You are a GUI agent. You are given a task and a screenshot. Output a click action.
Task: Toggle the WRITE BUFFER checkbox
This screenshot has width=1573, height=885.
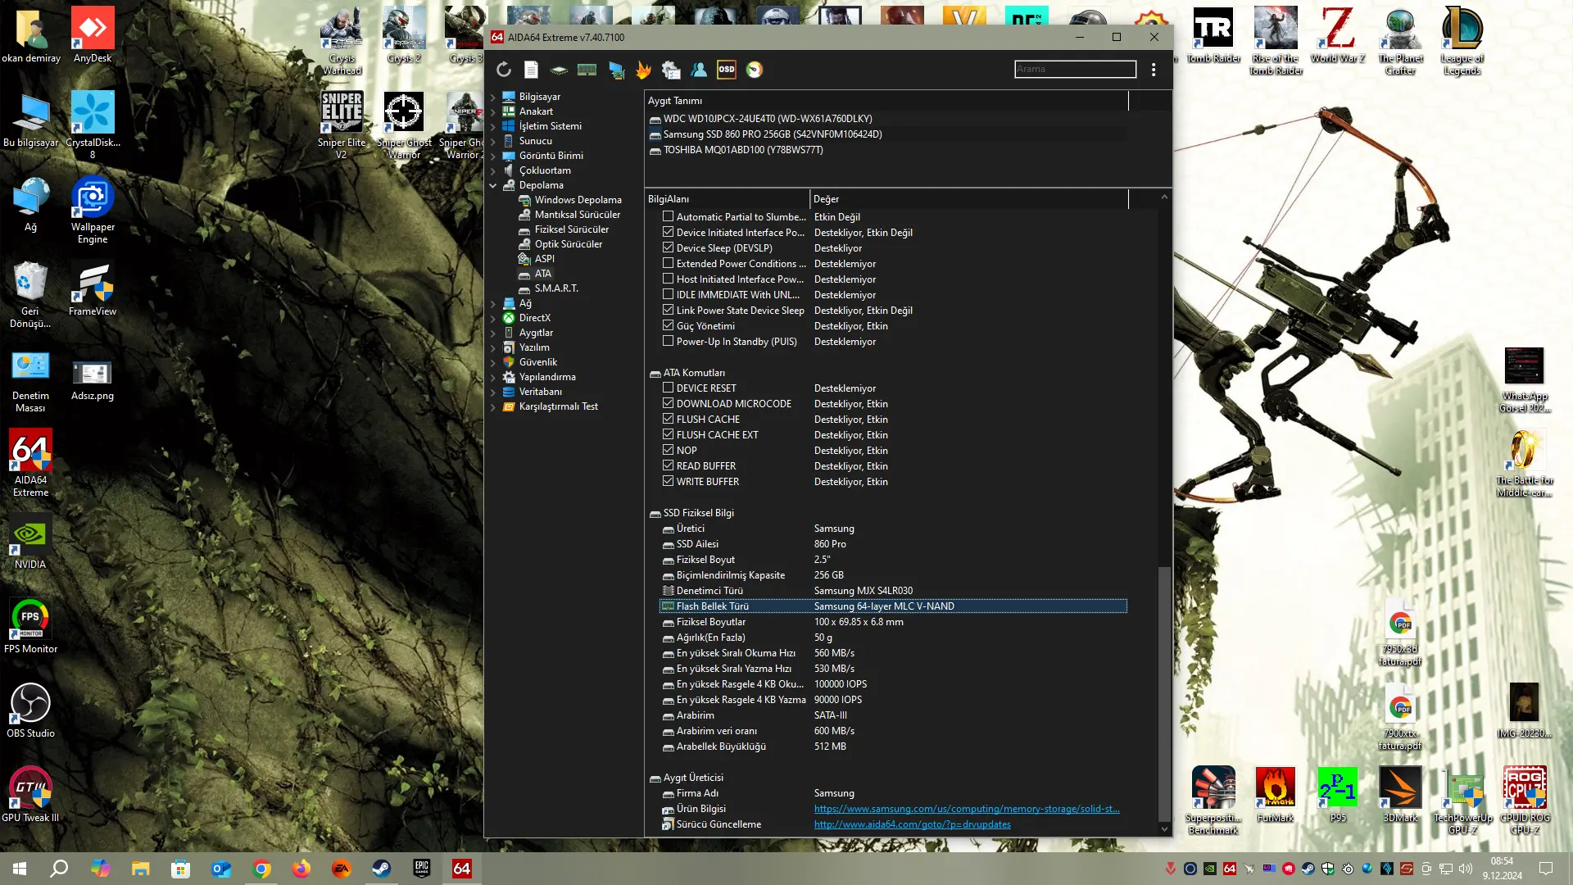tap(668, 482)
